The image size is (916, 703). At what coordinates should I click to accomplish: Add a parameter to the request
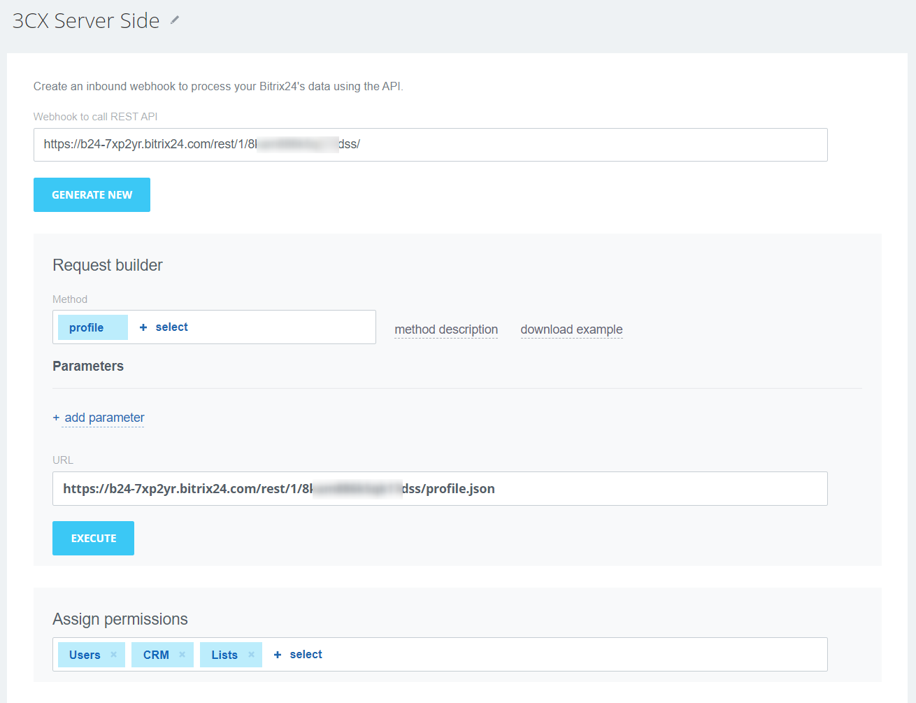coord(99,418)
